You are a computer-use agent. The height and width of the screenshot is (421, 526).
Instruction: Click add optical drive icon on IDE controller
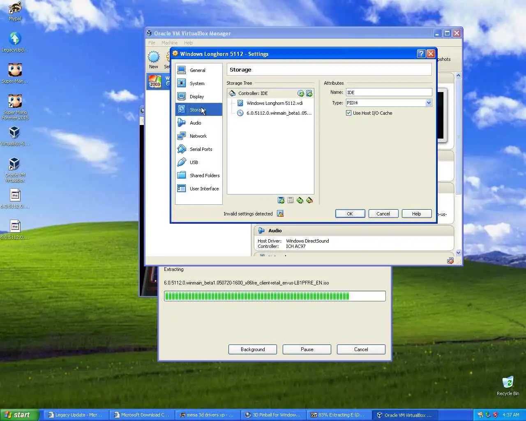pos(301,93)
